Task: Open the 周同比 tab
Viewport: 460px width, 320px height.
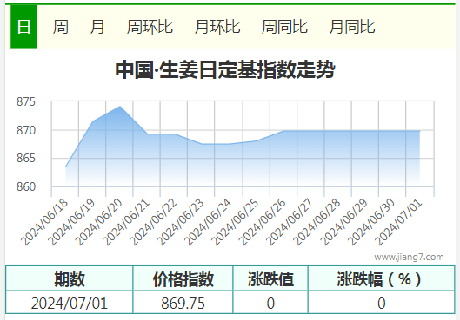Action: pos(284,27)
